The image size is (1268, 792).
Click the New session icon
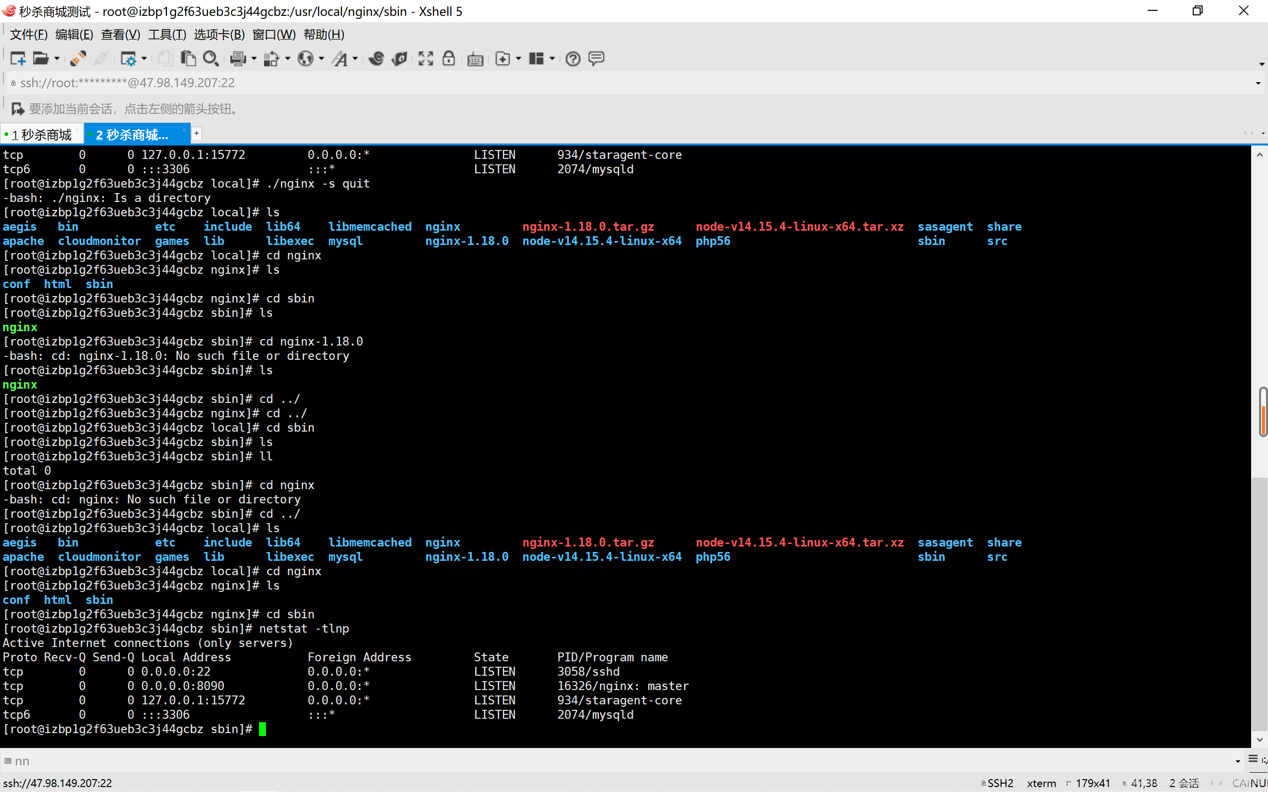[18, 59]
